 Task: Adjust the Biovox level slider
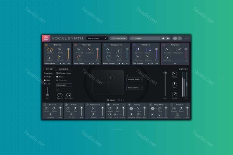[68, 54]
